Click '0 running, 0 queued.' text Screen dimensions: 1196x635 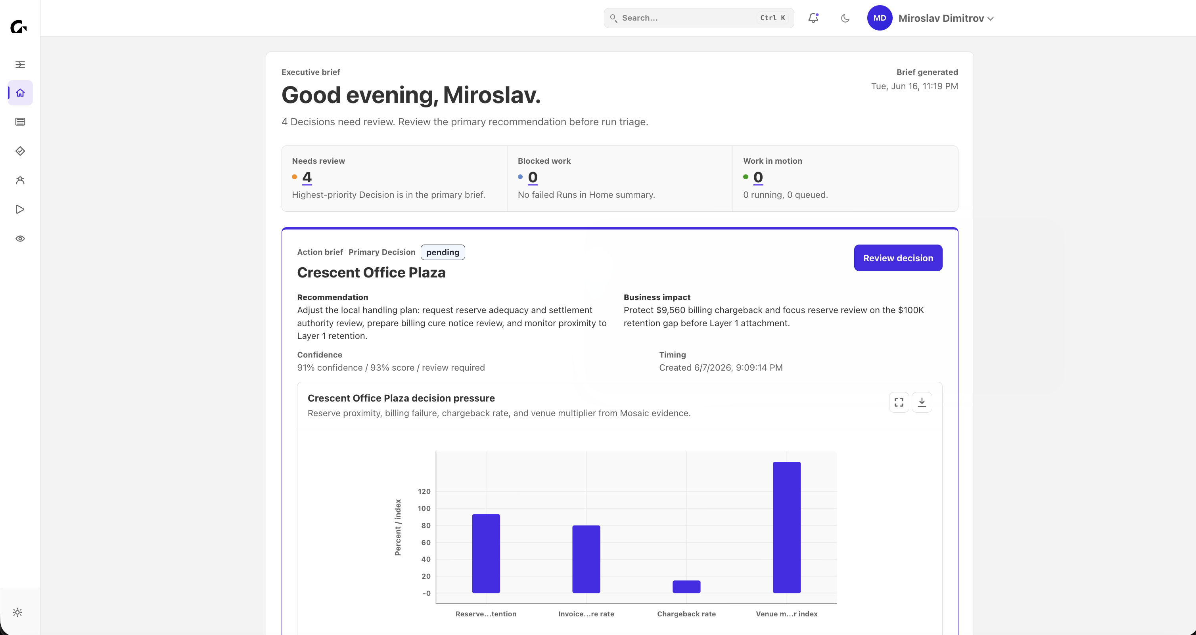pos(785,195)
